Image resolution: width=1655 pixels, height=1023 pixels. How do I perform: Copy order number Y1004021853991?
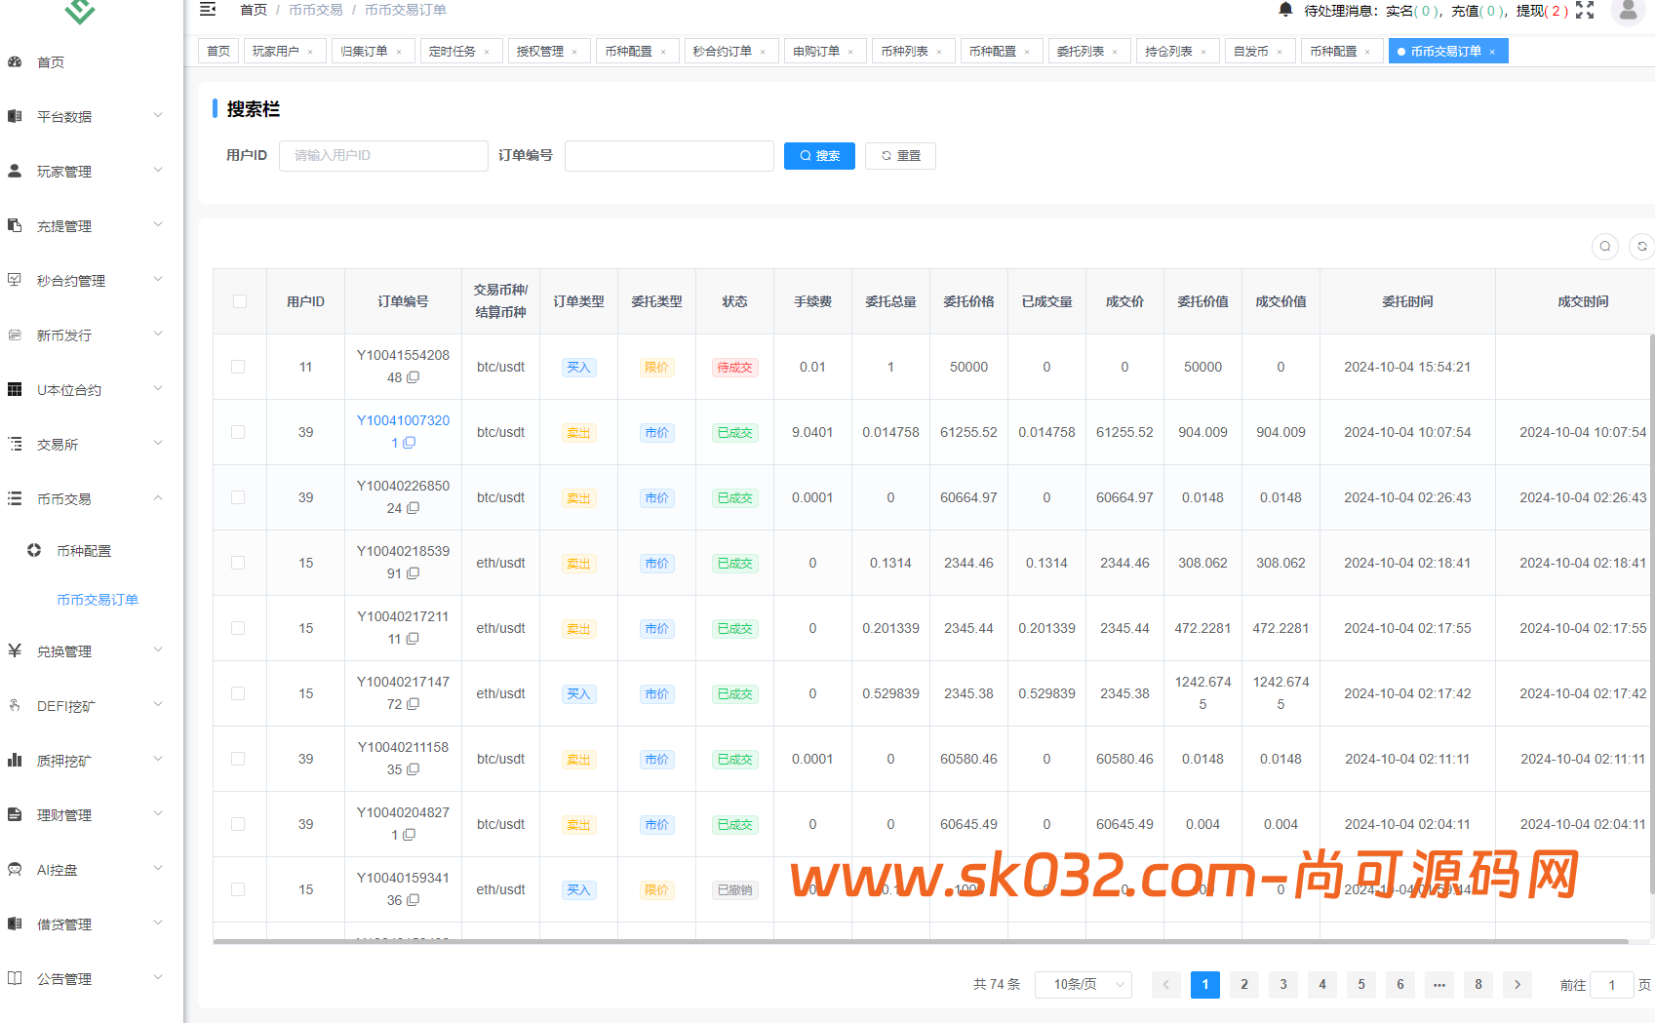(414, 573)
